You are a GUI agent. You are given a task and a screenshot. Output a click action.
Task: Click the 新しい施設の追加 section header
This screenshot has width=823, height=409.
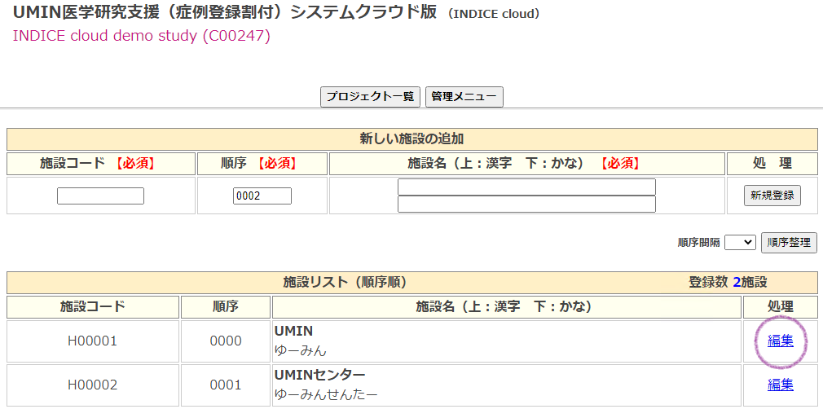pyautogui.click(x=411, y=139)
